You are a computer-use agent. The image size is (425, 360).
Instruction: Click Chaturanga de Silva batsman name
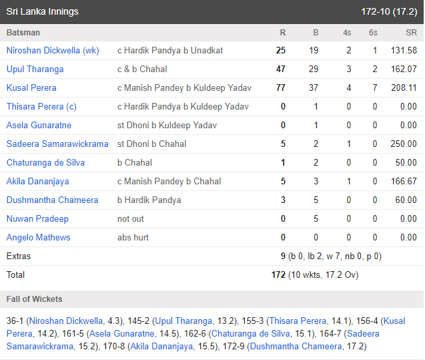(45, 163)
